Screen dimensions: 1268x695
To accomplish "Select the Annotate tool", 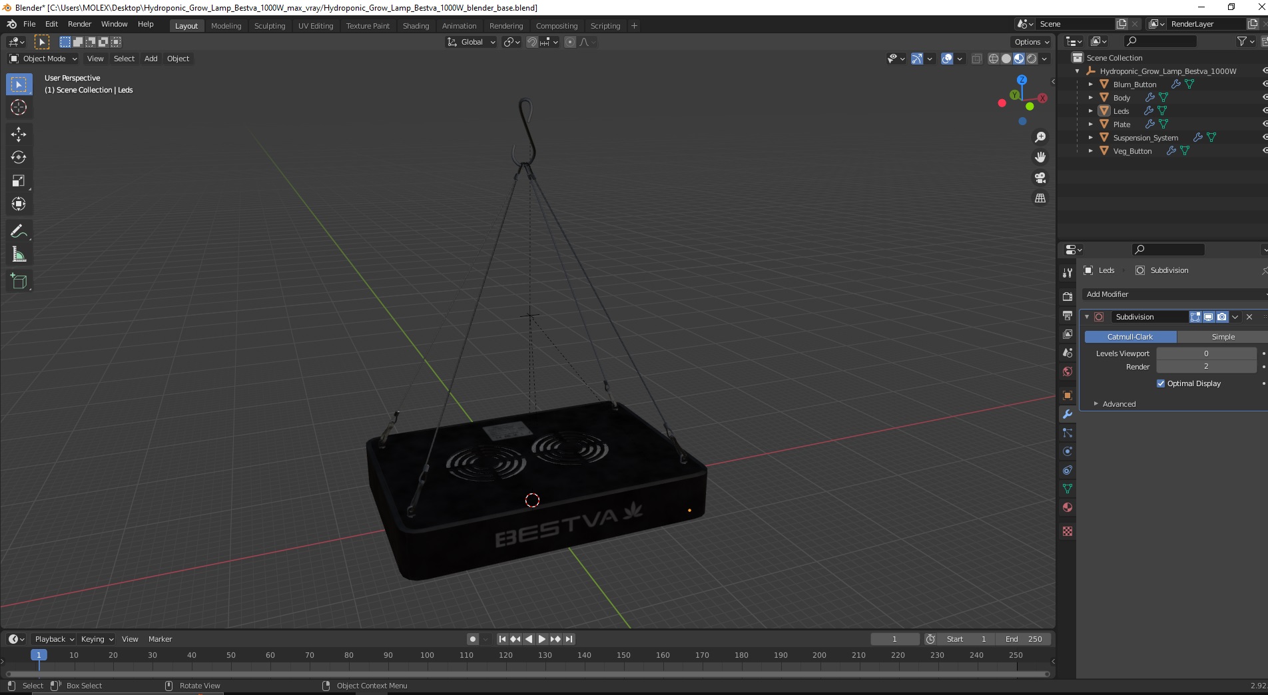I will [x=19, y=231].
